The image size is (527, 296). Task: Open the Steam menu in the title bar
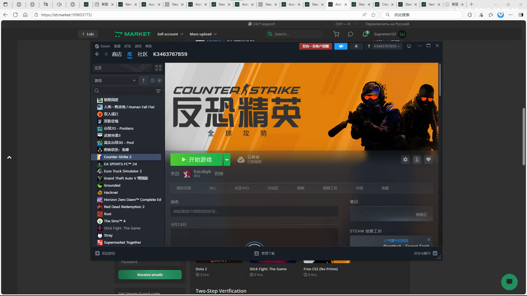pos(102,46)
